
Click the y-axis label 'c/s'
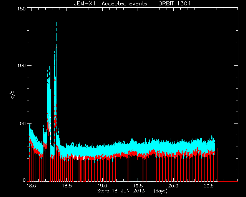(12, 95)
